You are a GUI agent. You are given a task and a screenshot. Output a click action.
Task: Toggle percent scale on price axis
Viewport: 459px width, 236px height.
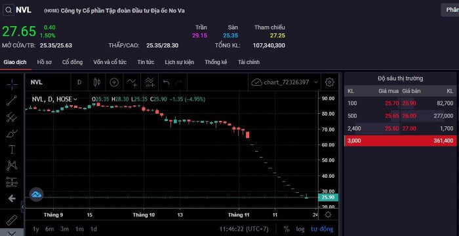[x=287, y=229]
